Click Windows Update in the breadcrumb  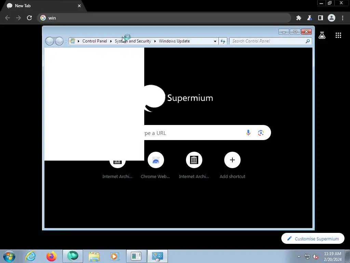(x=174, y=41)
